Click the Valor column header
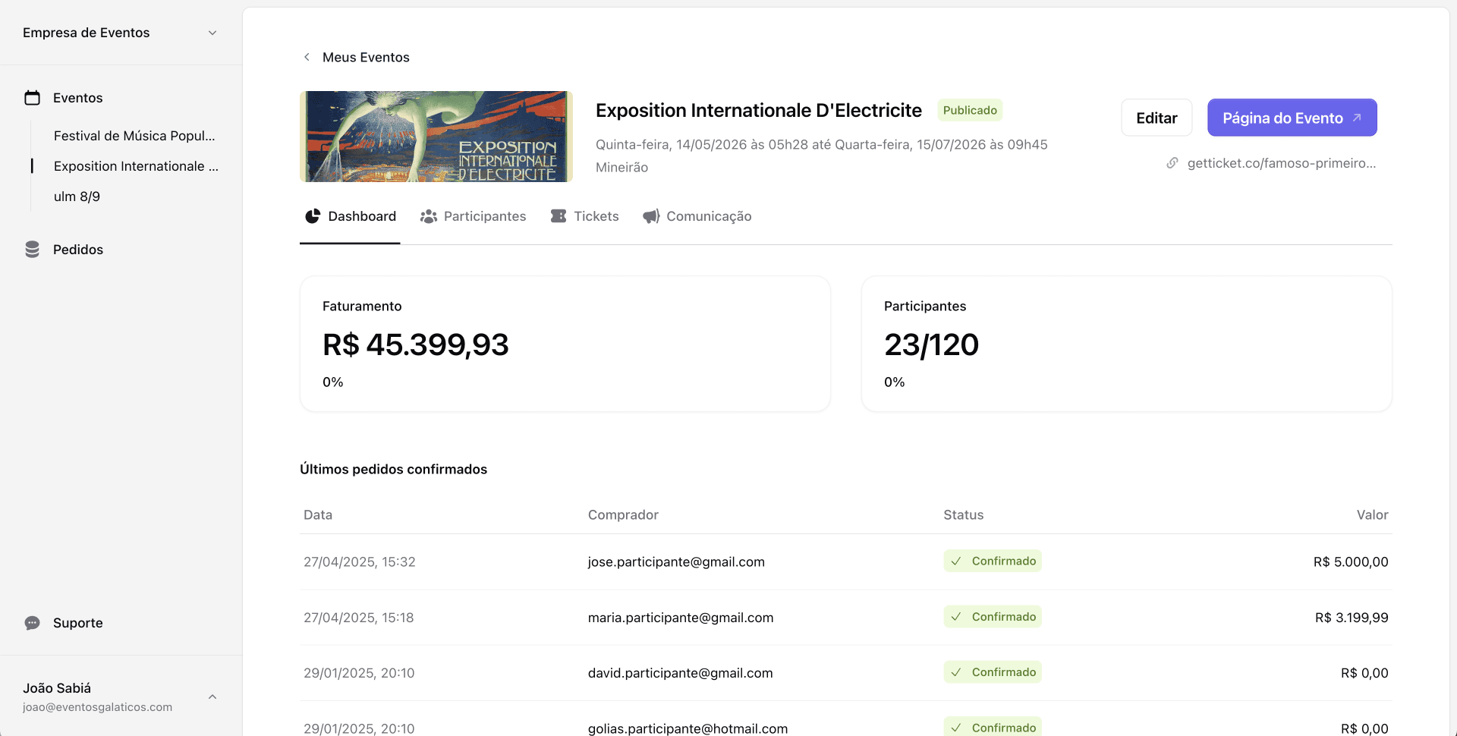Screen dimensions: 1457x736 [x=1373, y=514]
